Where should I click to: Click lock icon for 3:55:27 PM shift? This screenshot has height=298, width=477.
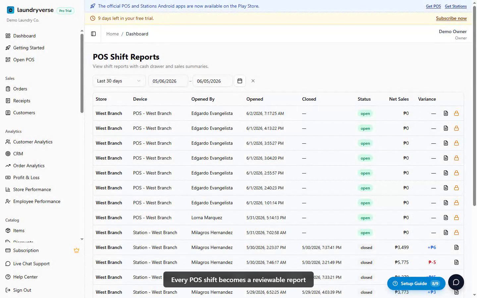456,143
